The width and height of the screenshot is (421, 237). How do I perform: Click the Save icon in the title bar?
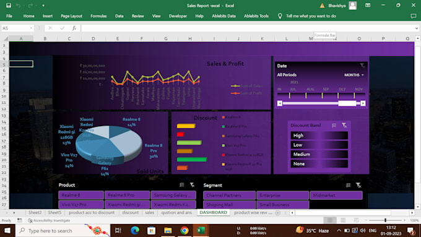pos(9,6)
